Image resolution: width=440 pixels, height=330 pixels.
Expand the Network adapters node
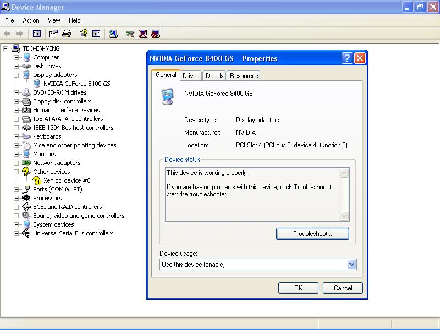click(x=16, y=163)
